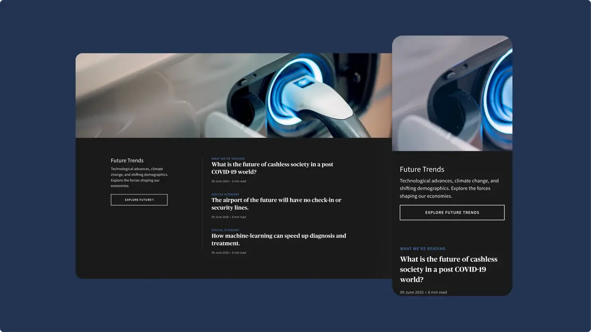Click 'What We're Reading' label in desktop card
Image resolution: width=591 pixels, height=332 pixels.
click(228, 159)
